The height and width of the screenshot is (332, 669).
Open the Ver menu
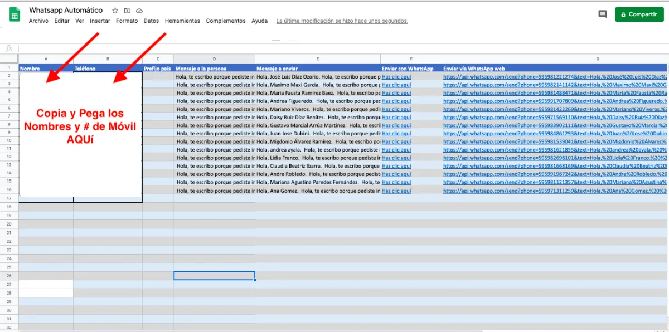pyautogui.click(x=80, y=21)
